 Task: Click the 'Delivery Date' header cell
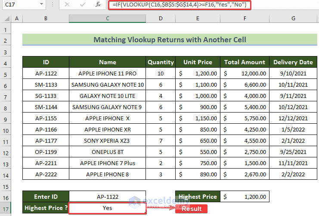[293, 62]
